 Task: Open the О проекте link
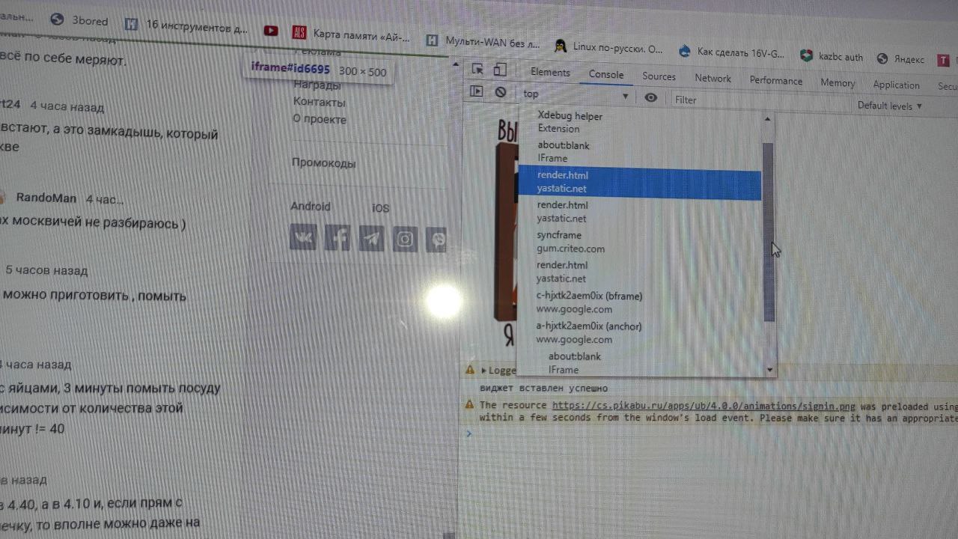pos(320,119)
